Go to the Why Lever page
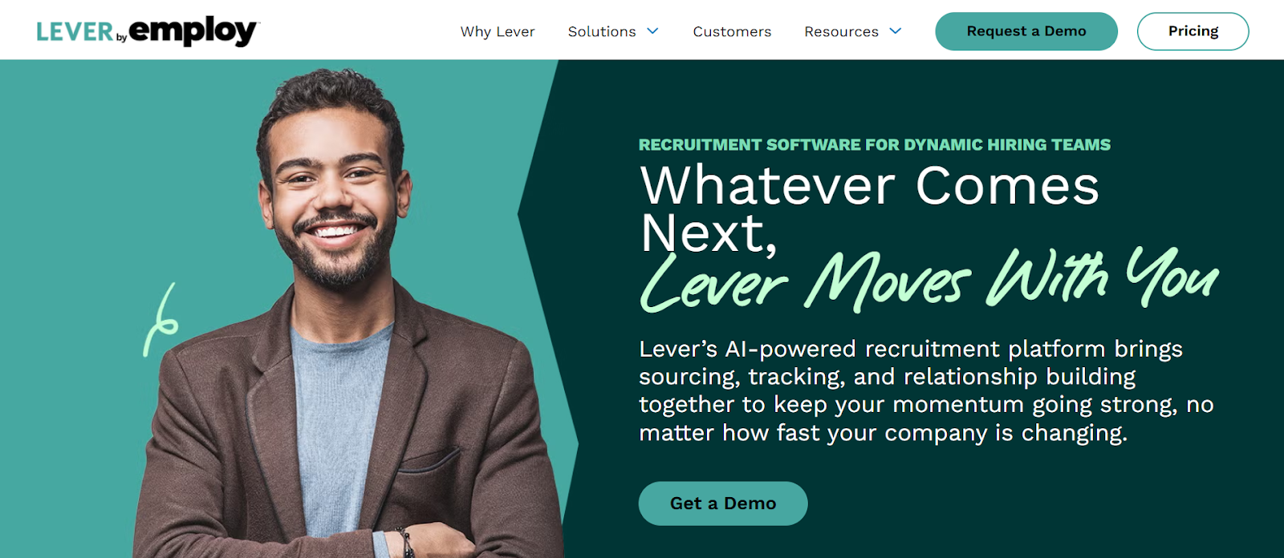 point(498,31)
